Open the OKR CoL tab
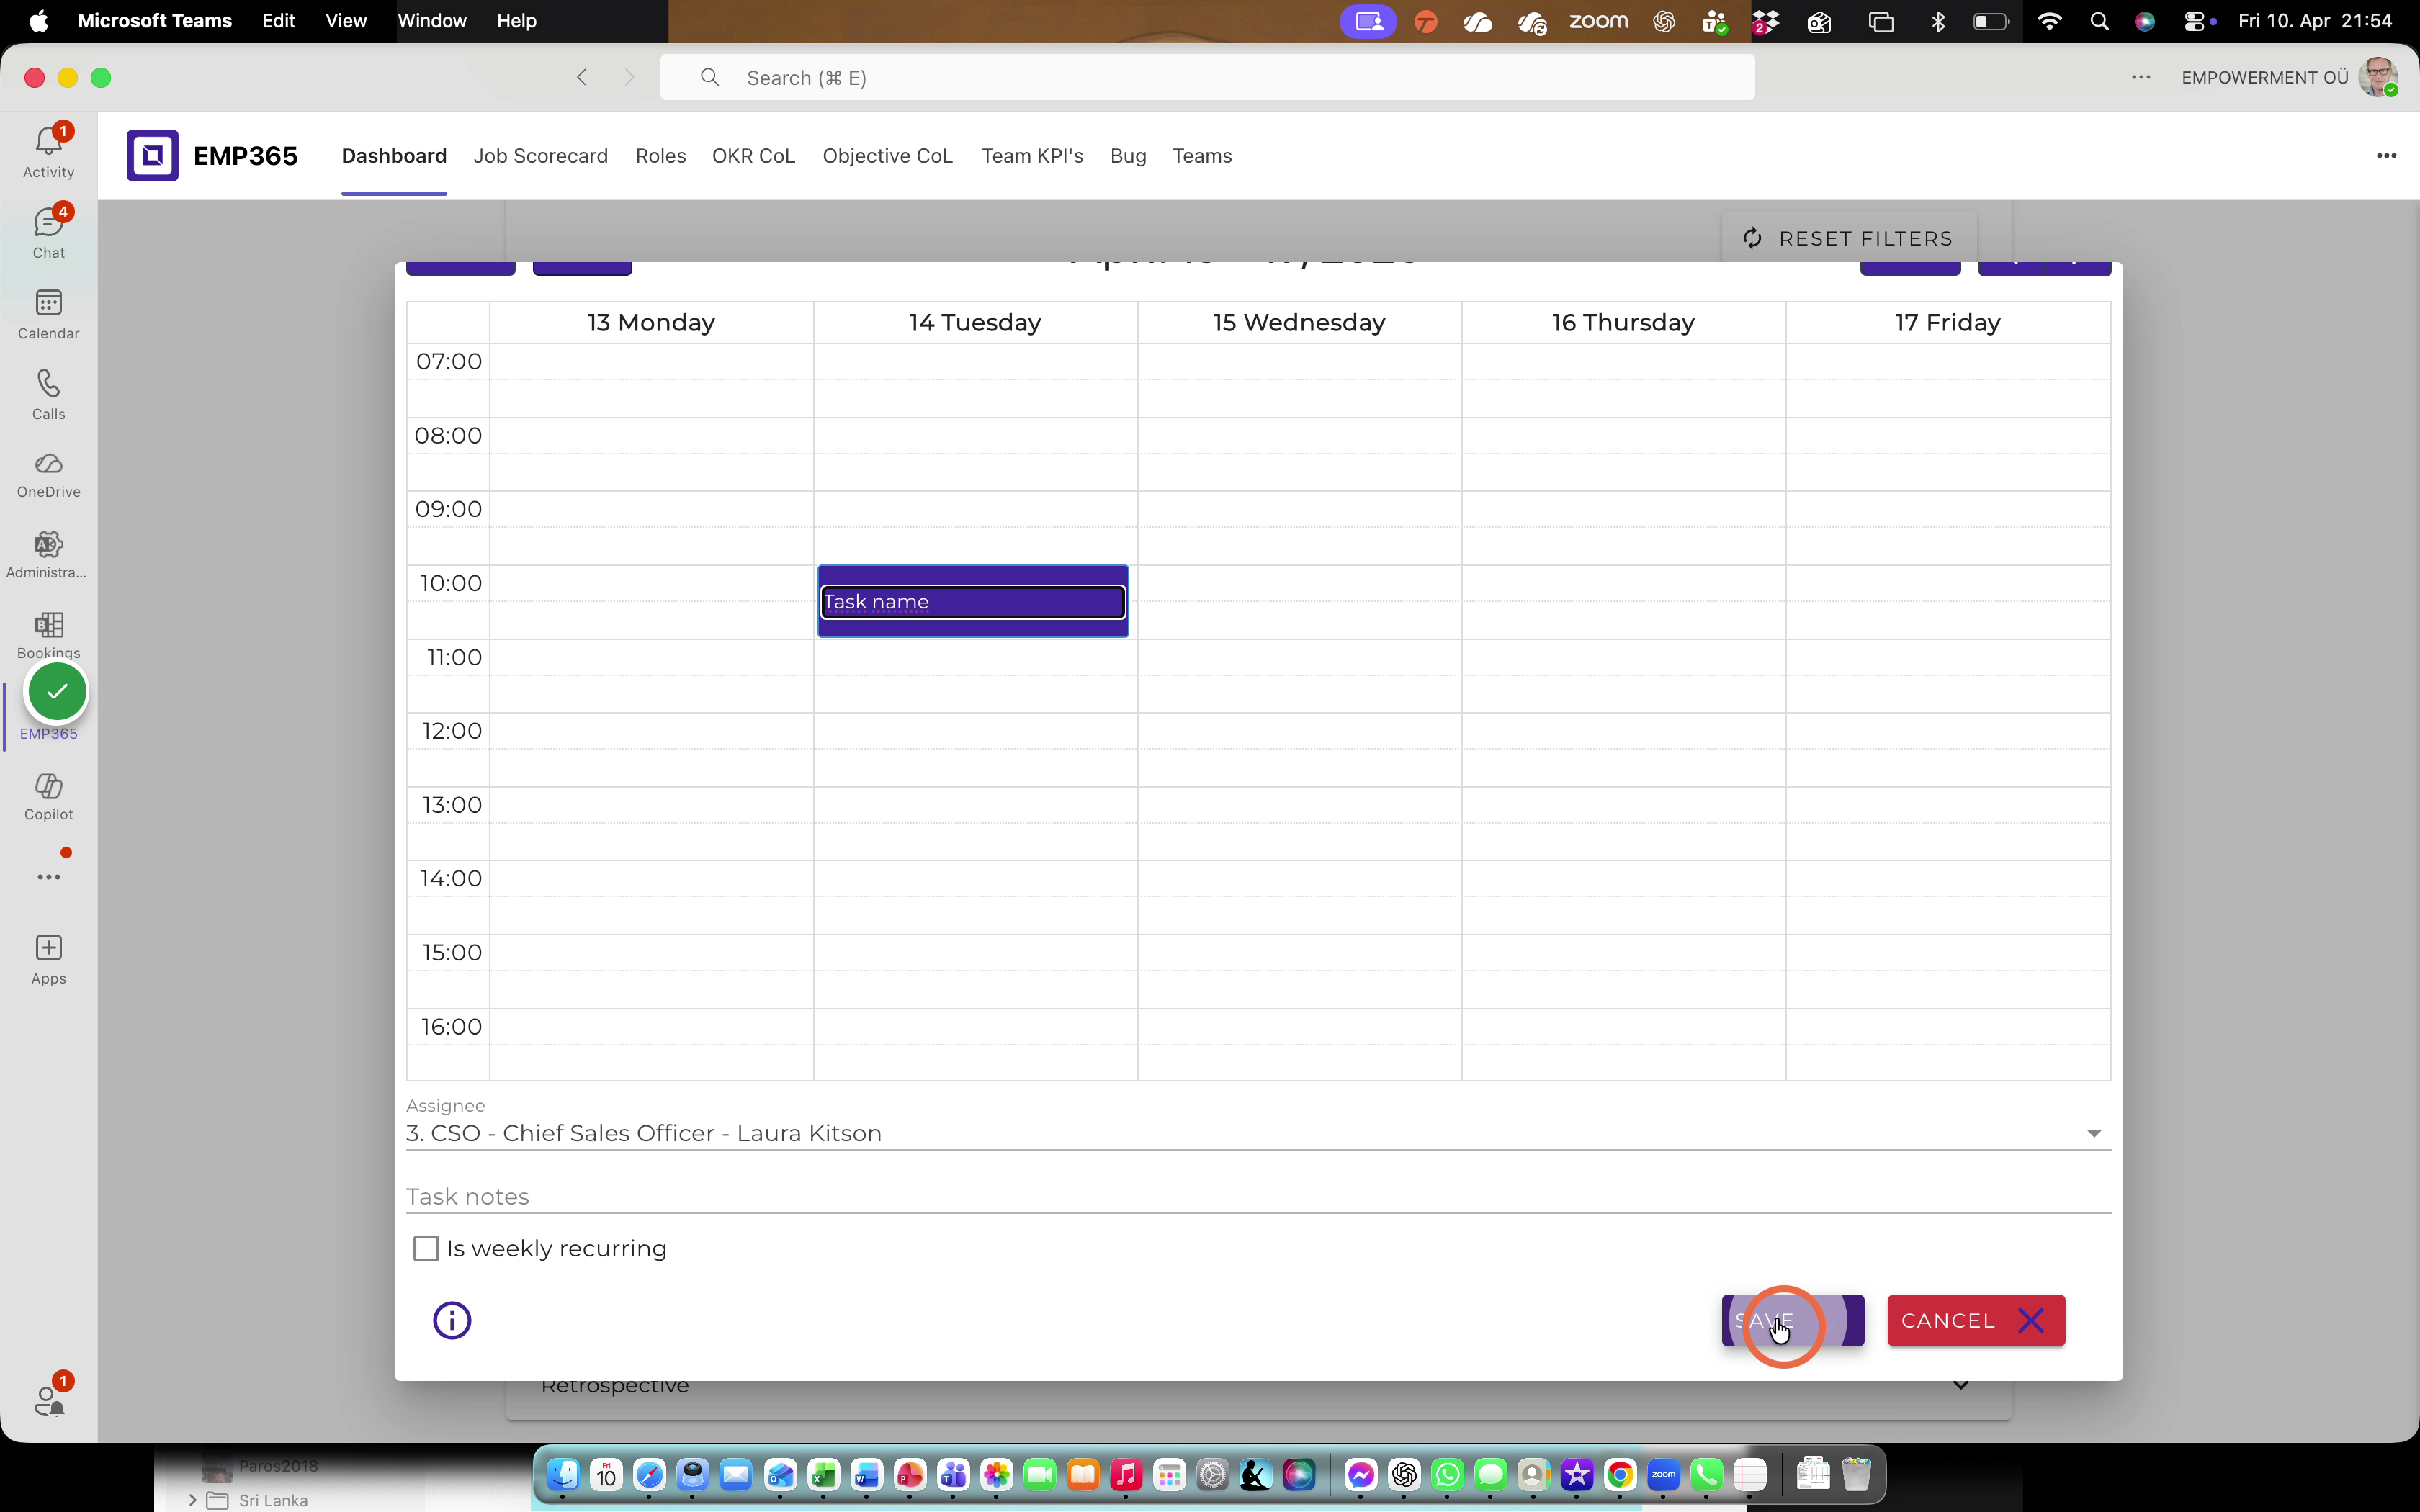2420x1512 pixels. (x=753, y=156)
